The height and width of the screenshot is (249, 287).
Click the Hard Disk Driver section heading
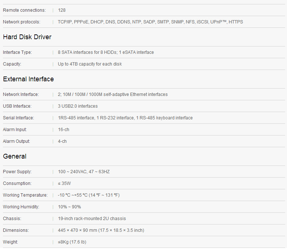click(x=27, y=37)
